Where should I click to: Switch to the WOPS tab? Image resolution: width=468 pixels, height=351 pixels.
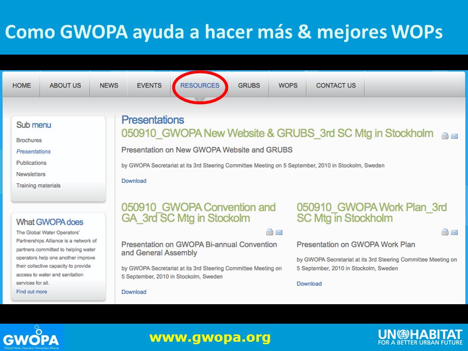(x=288, y=85)
